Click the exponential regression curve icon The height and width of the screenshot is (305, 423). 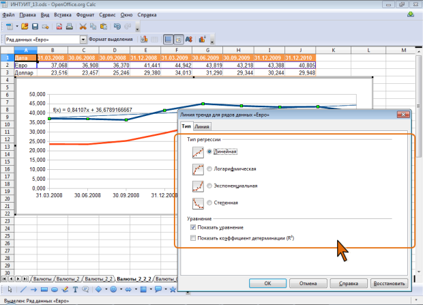point(198,186)
